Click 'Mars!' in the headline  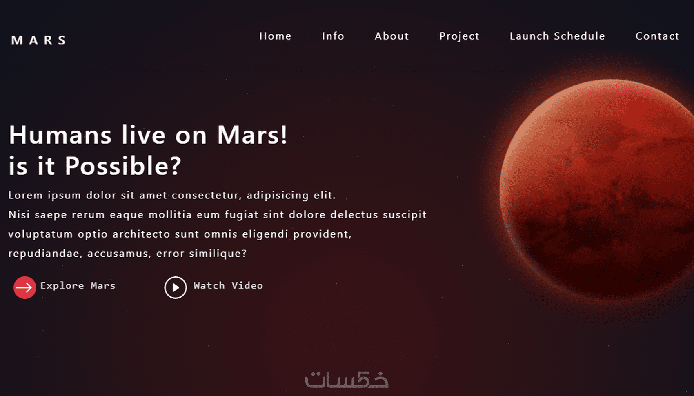pos(252,135)
